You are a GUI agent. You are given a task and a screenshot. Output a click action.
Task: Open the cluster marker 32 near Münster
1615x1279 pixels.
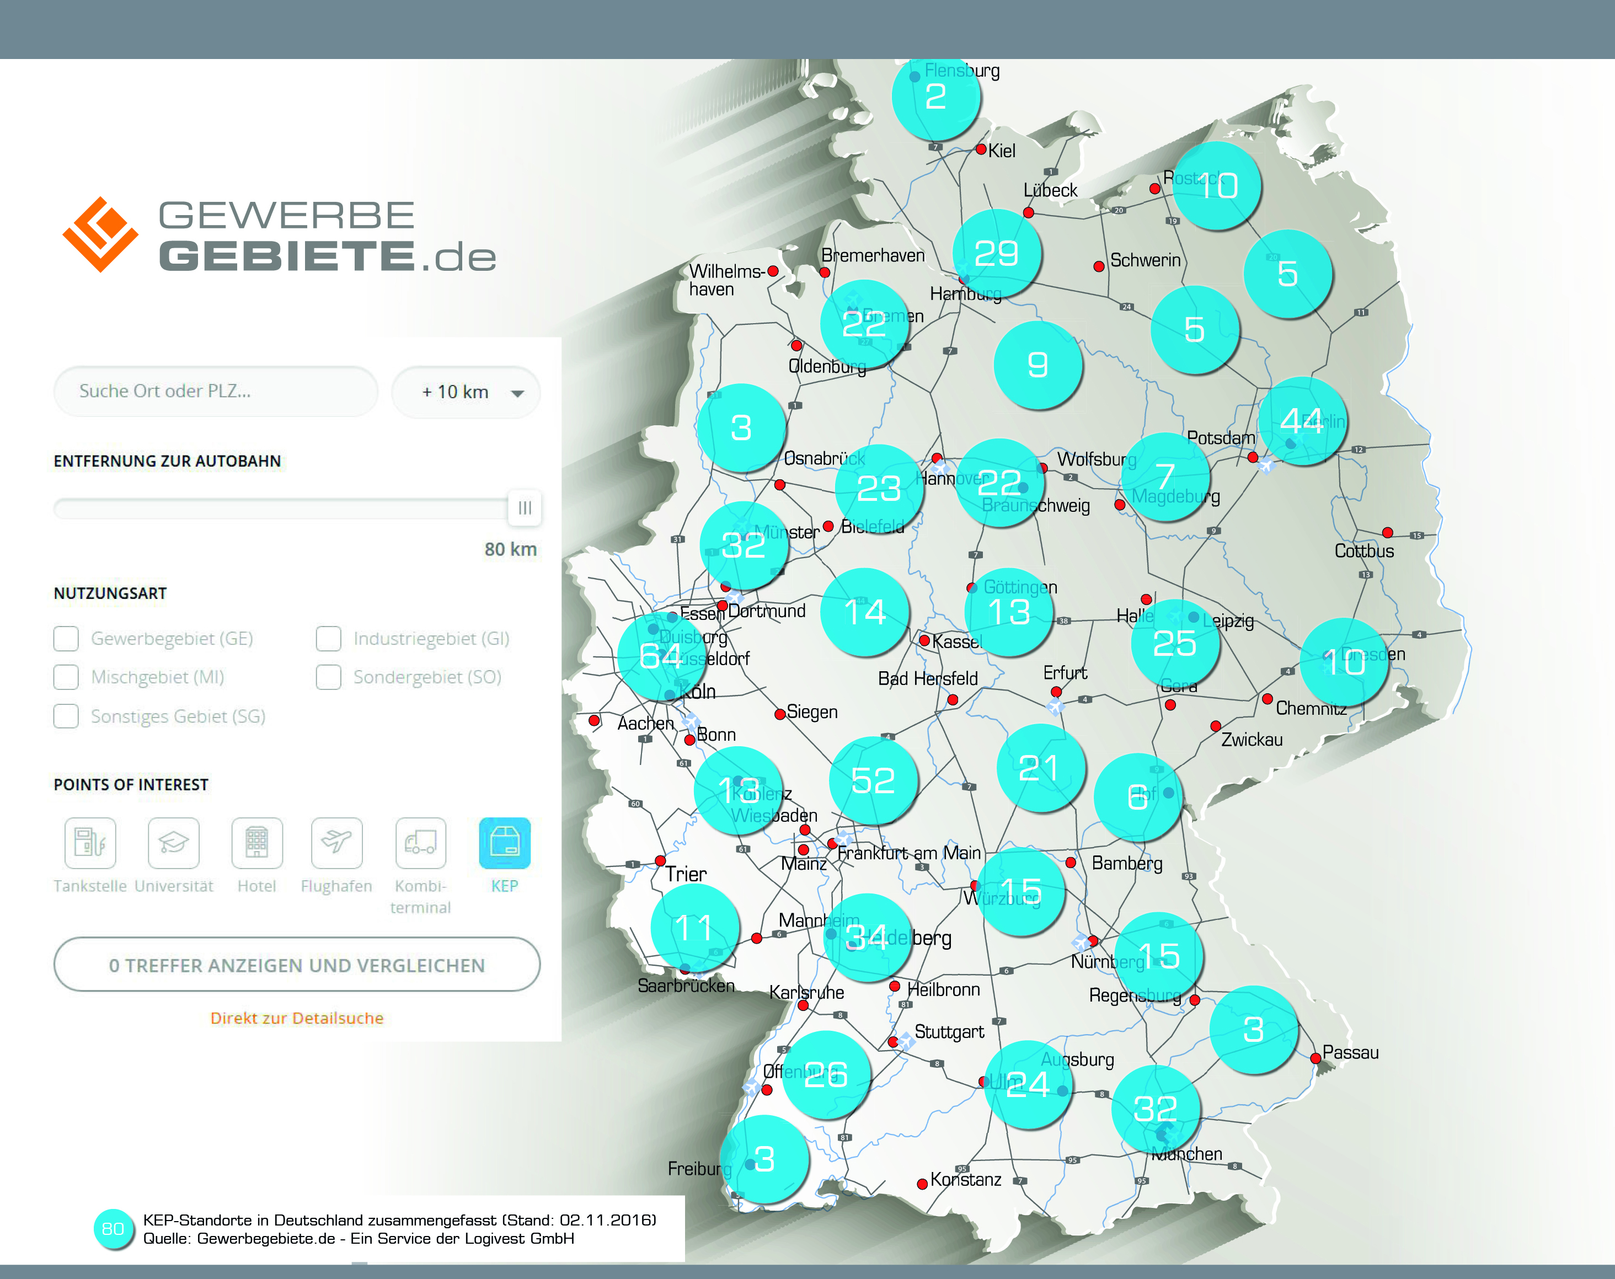(x=744, y=545)
